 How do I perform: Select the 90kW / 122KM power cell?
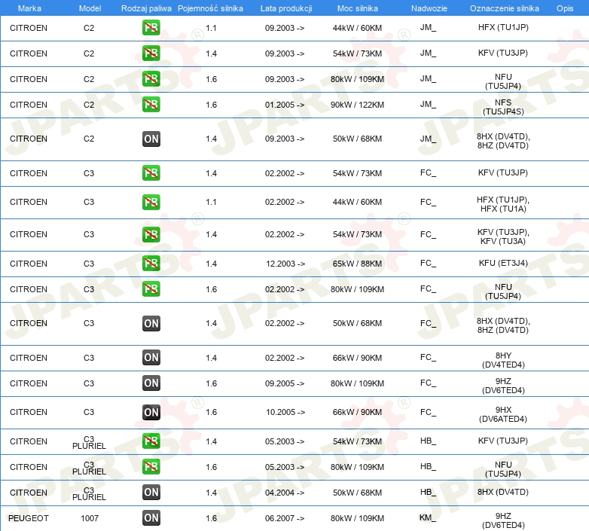(x=357, y=105)
